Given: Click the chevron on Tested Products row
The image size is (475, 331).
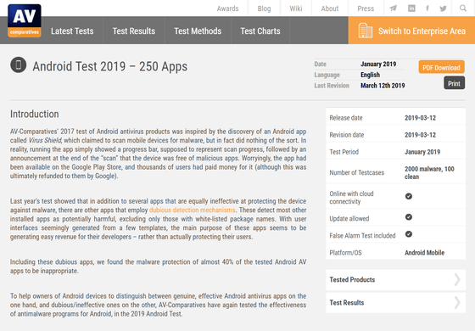Looking at the screenshot, I should tap(457, 279).
